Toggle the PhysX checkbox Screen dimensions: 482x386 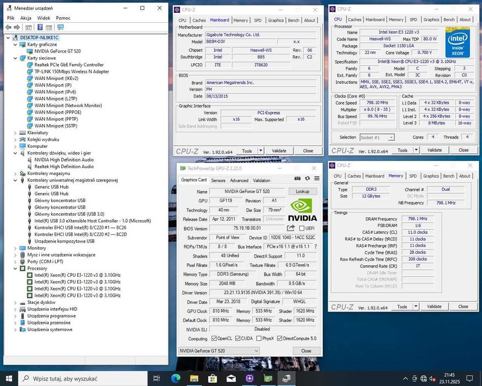[258, 339]
